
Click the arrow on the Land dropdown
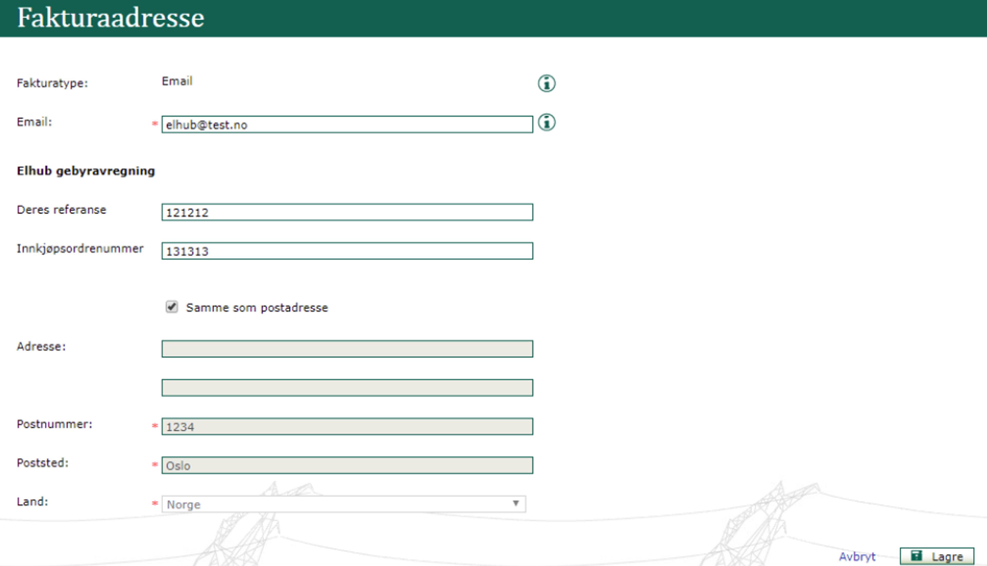(x=516, y=503)
